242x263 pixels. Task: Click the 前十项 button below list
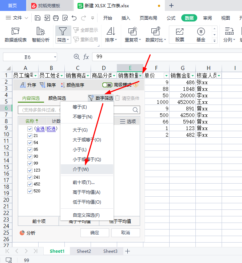pos(39,221)
